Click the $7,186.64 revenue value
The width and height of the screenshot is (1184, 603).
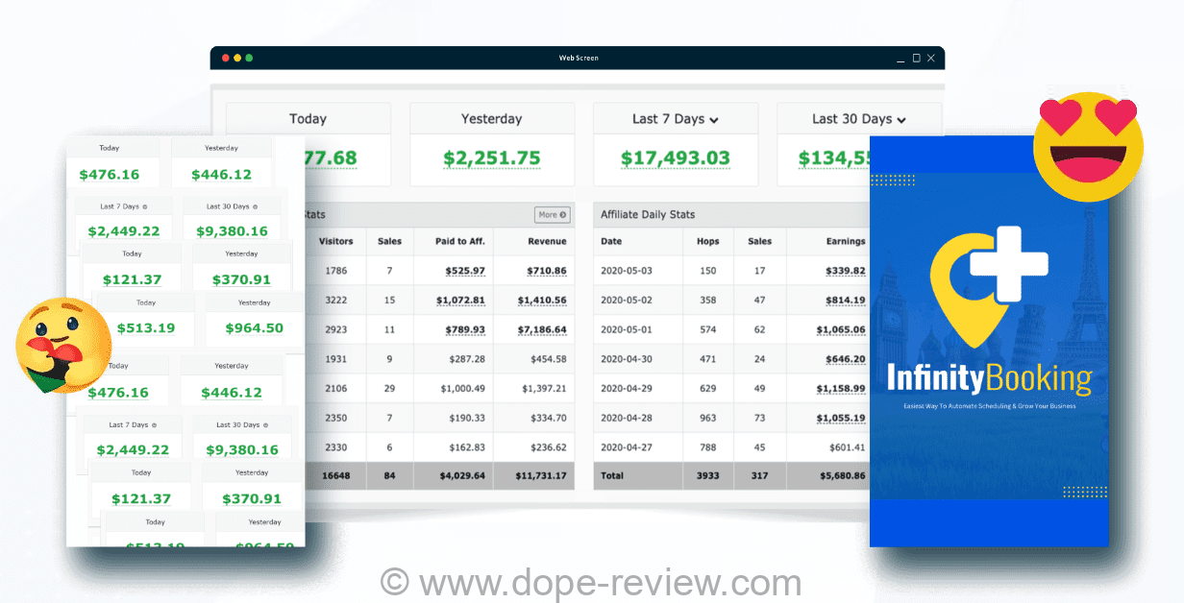coord(542,329)
